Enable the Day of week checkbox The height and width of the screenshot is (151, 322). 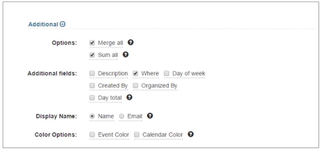(167, 74)
